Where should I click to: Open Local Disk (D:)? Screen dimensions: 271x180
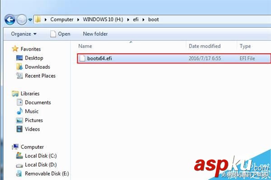coord(41,165)
